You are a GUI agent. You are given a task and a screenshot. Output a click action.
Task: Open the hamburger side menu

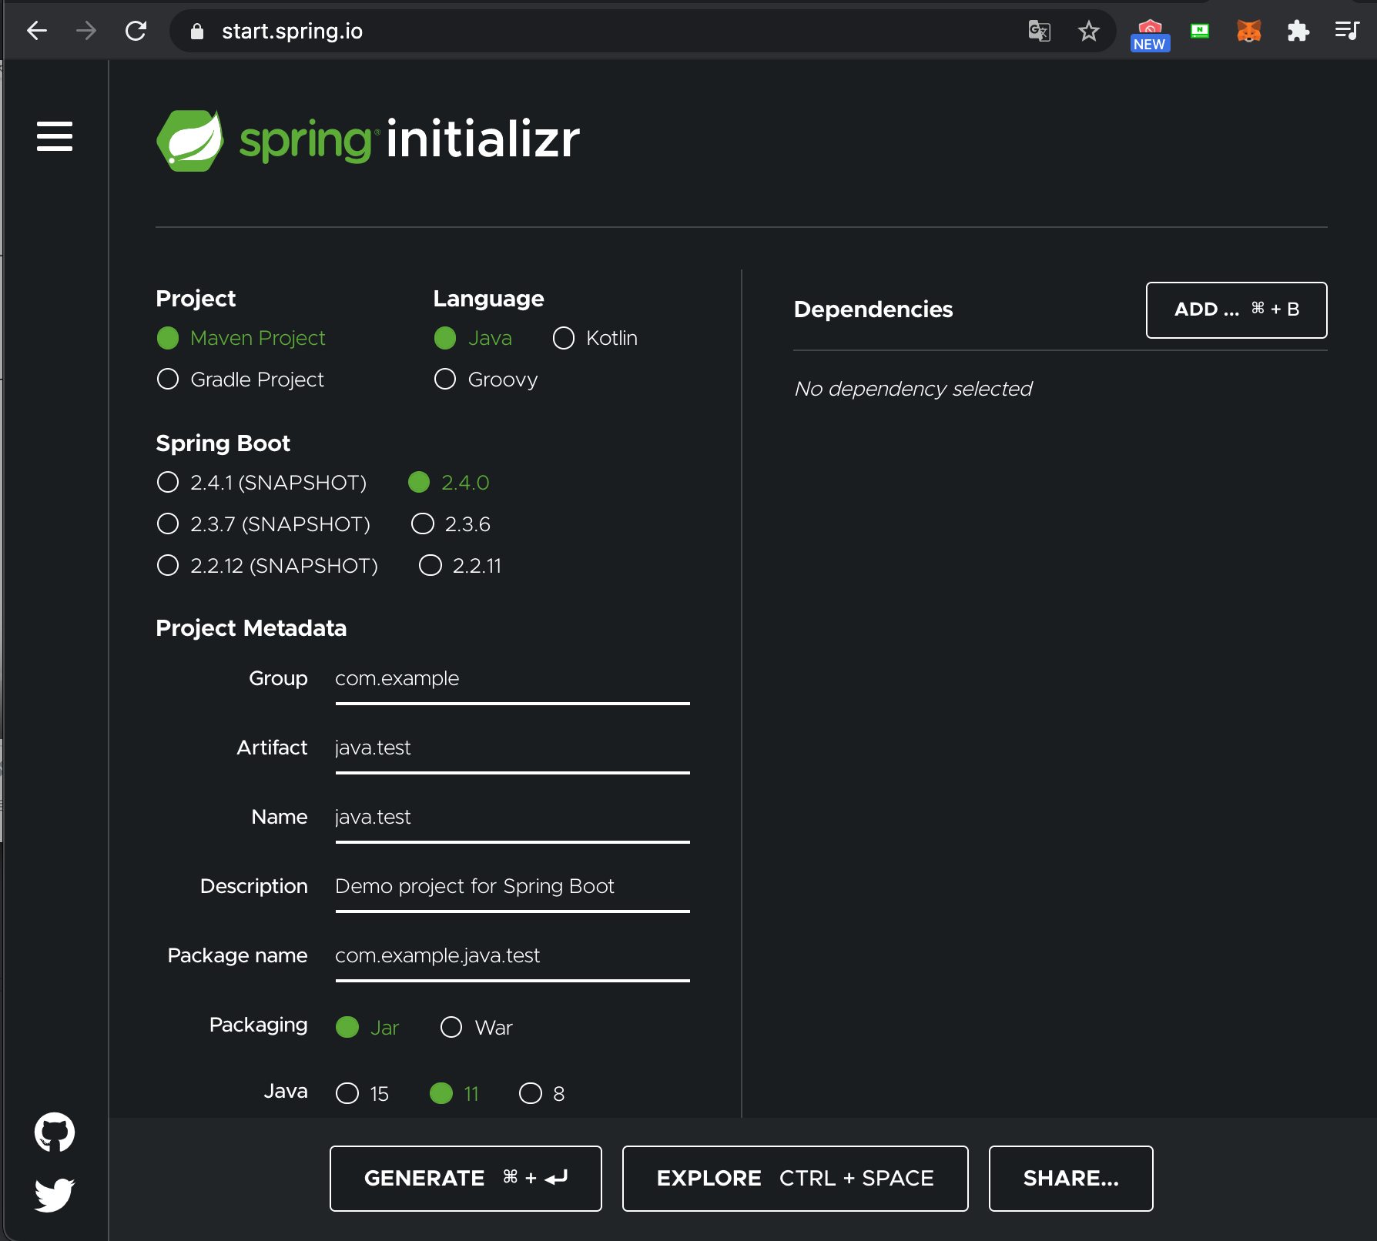[55, 136]
